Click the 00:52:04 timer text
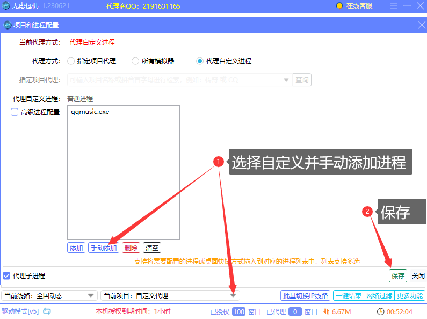Viewport: 427px width, 319px height. click(400, 311)
